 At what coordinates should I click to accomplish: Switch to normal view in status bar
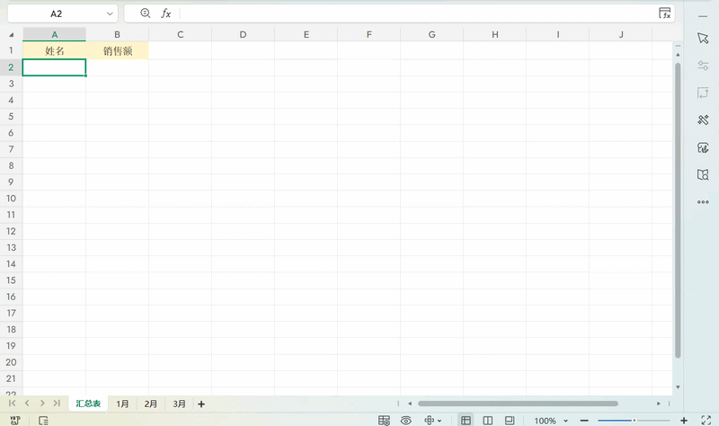pos(466,420)
